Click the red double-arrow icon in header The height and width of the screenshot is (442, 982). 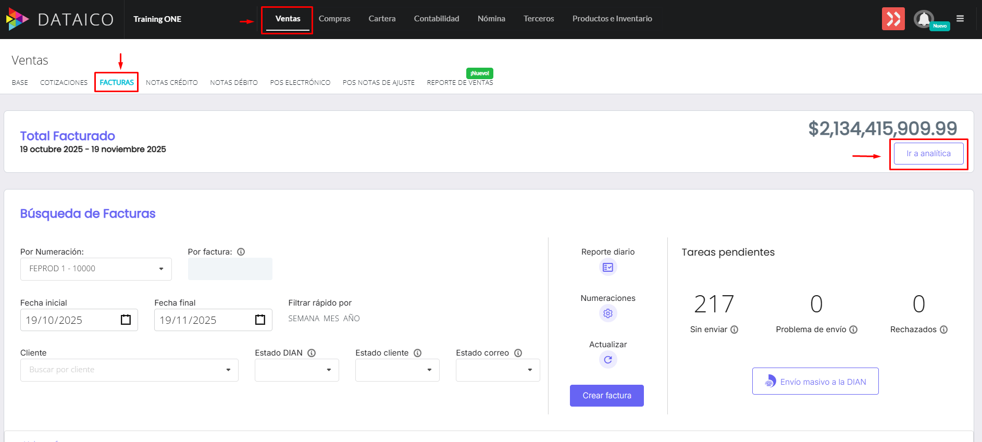tap(893, 19)
